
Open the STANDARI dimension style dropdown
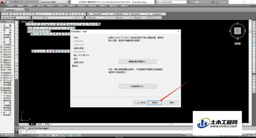tap(125, 14)
